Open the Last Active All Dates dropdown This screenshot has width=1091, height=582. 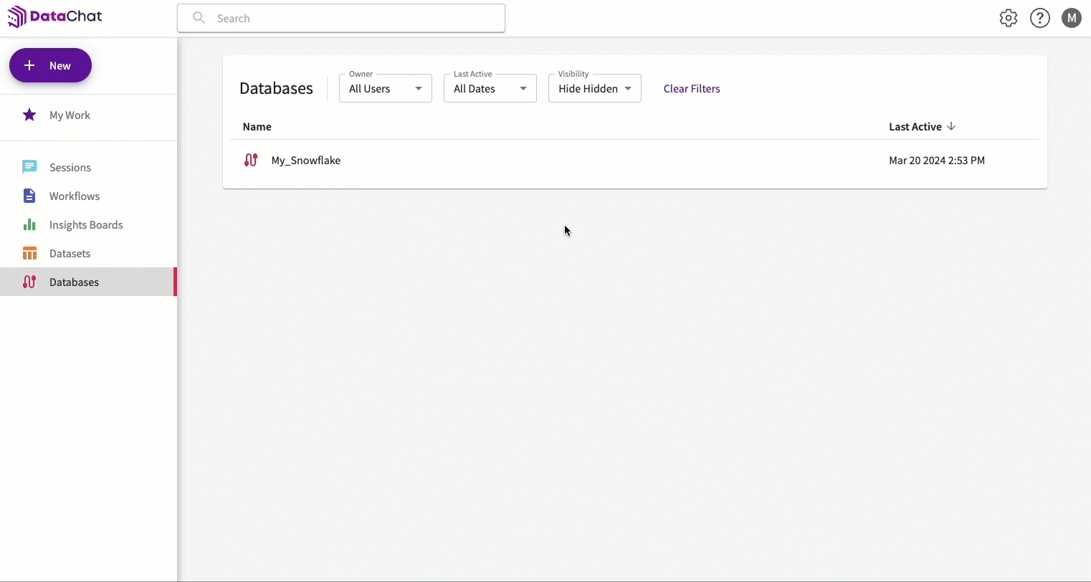pyautogui.click(x=490, y=88)
